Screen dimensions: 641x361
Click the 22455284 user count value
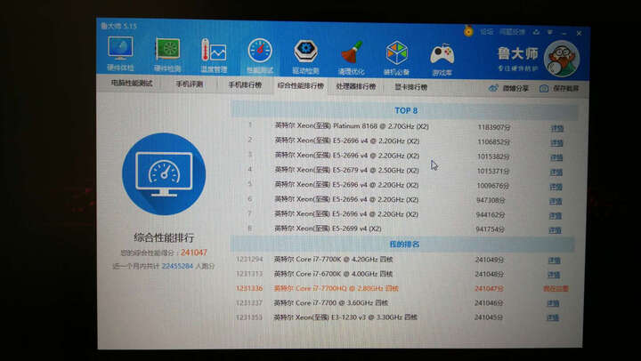[x=177, y=266]
